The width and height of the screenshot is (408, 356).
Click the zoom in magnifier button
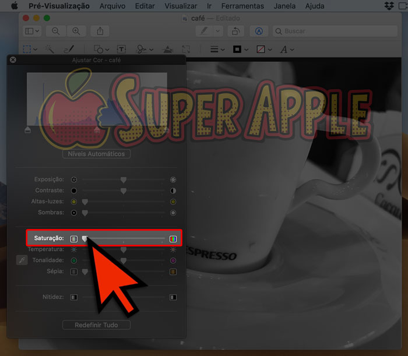click(75, 31)
